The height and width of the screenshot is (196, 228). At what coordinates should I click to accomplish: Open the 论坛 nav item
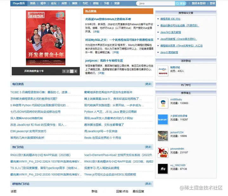point(54,3)
